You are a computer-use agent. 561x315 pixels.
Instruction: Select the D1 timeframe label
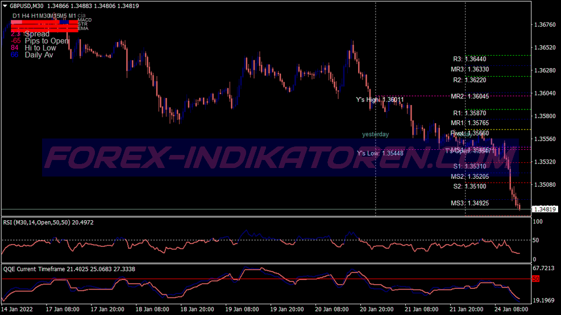(16, 15)
